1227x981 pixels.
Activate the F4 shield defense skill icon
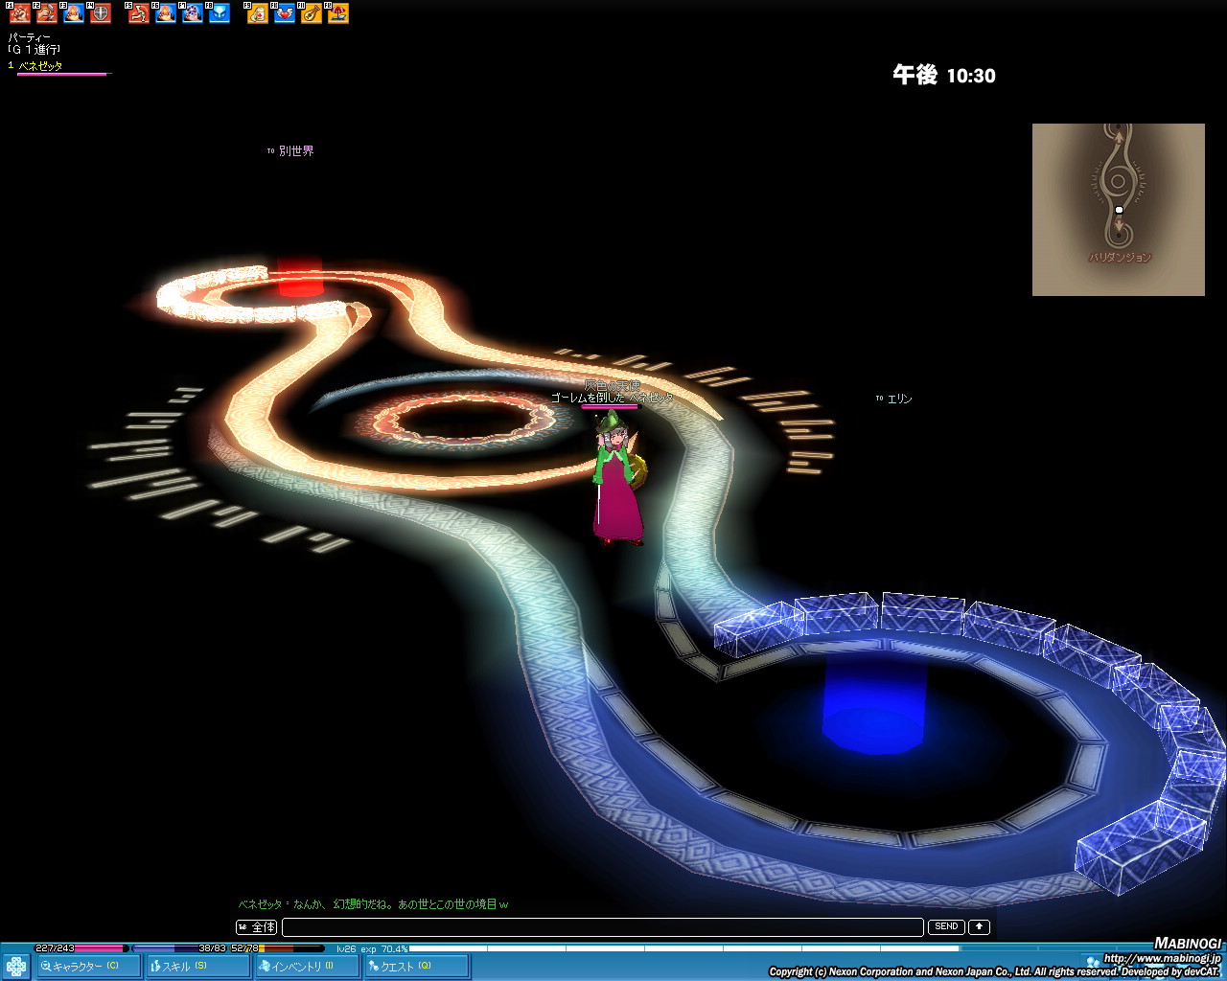tap(101, 13)
